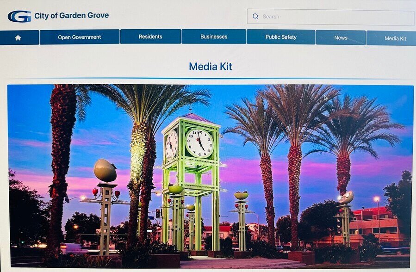Switch to the Media Kit tab
The image size is (416, 272).
393,39
